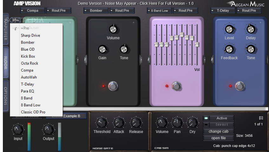Switch to the Options side tab
This screenshot has width=269, height=152.
pos(6,96)
